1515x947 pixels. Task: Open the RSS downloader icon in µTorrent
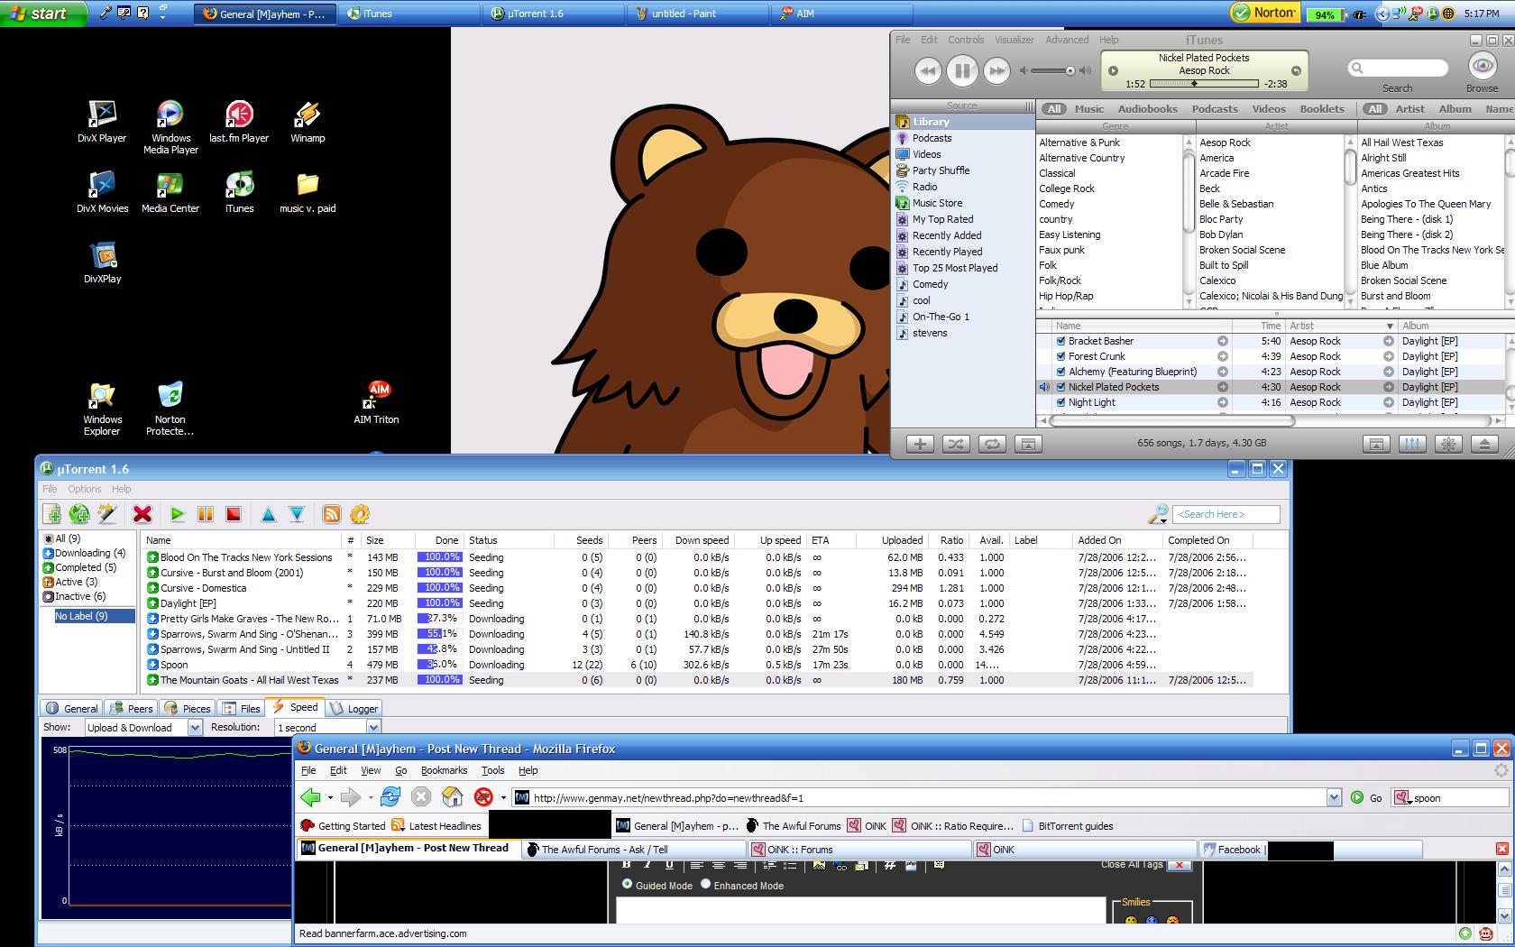coord(332,514)
